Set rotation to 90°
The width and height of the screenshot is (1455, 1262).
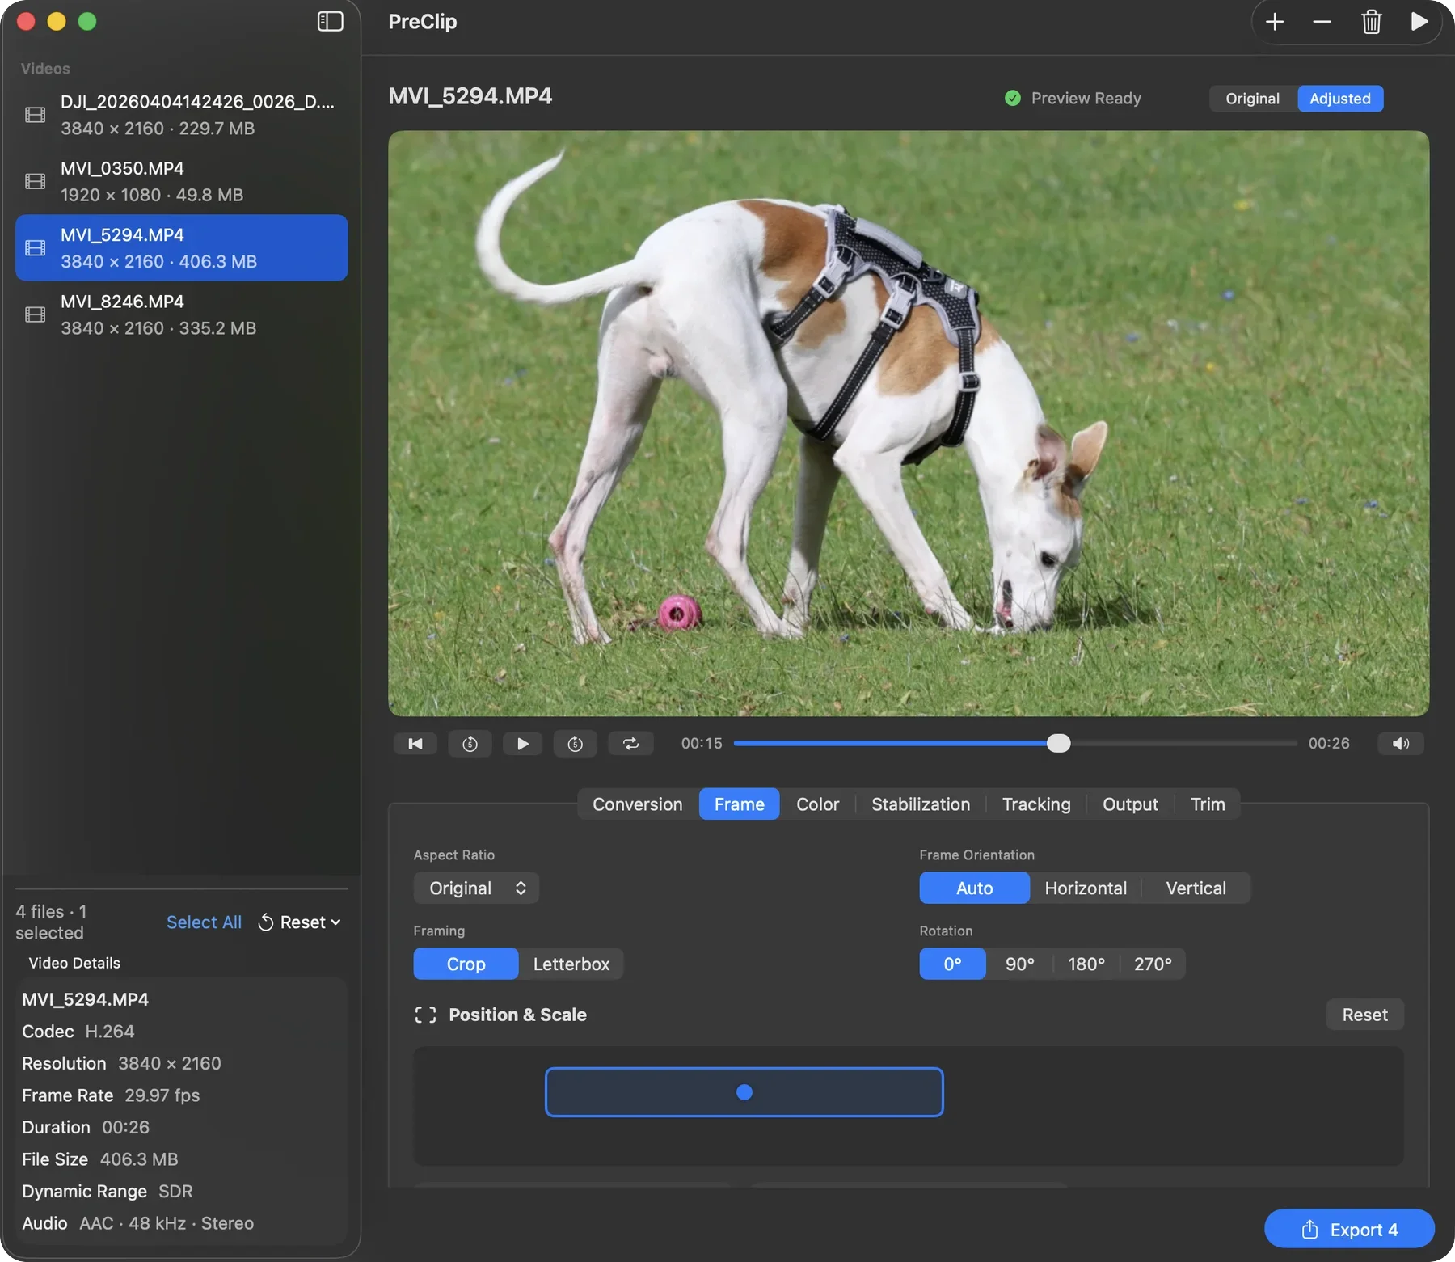(1019, 964)
